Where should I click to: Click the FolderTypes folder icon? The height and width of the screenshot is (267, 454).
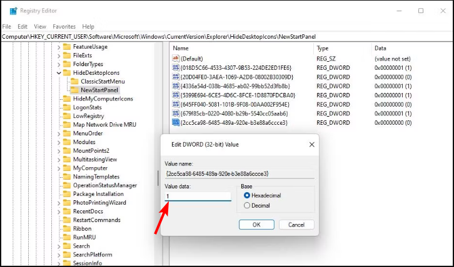click(67, 64)
